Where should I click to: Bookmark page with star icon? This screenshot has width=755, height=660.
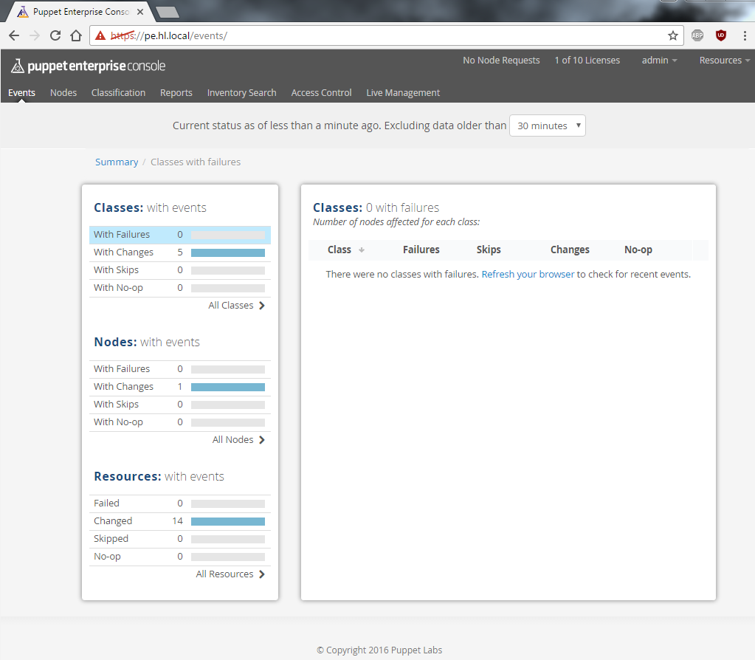pos(672,35)
